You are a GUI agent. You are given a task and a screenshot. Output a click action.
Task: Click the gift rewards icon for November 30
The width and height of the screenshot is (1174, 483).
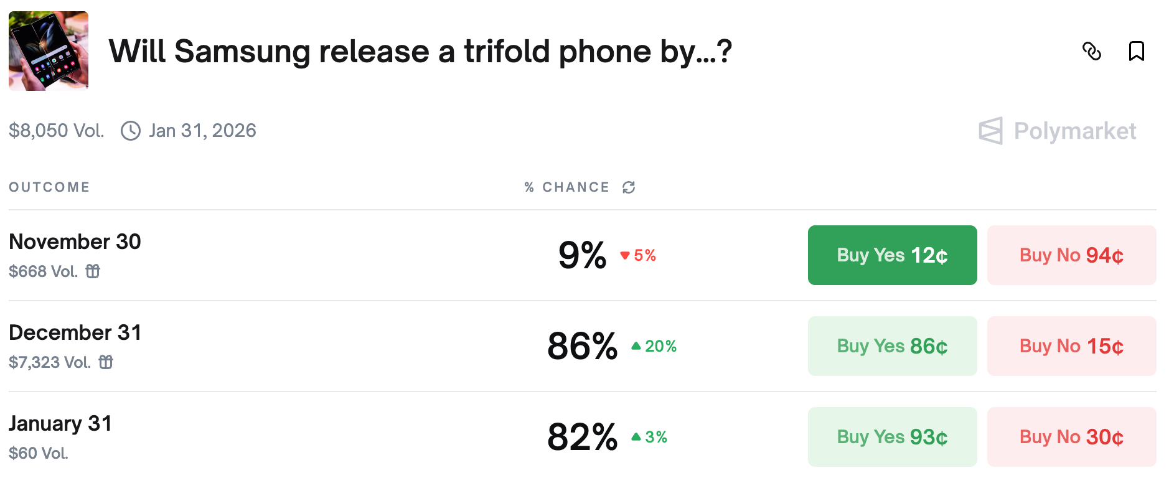(x=93, y=271)
